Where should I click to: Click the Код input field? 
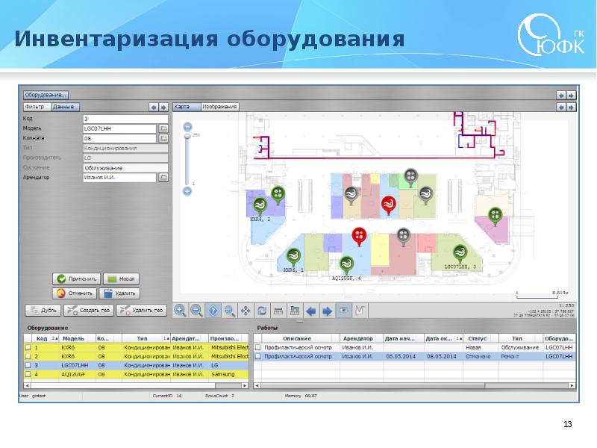[123, 119]
